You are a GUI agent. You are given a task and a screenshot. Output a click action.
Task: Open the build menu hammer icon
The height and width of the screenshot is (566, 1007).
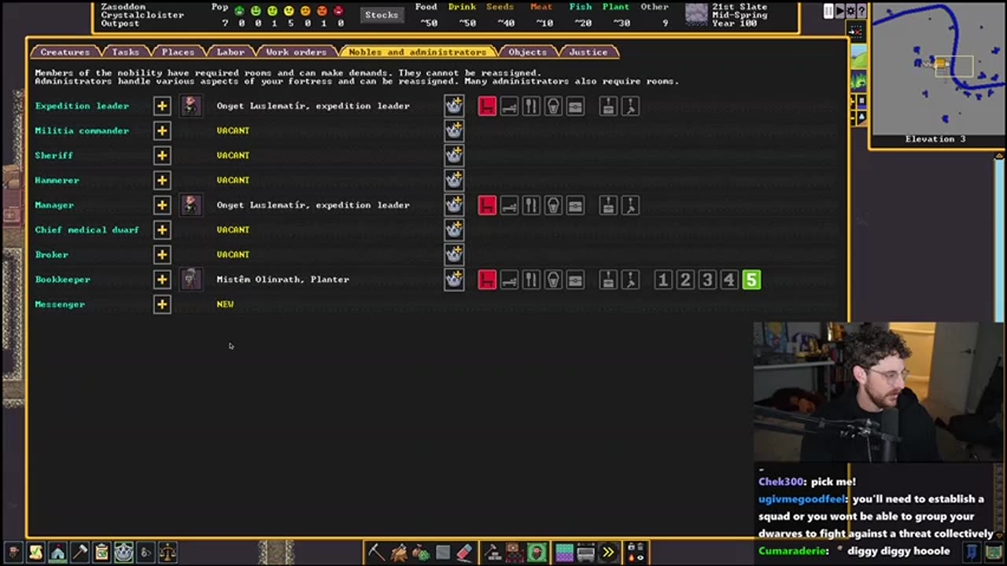pyautogui.click(x=492, y=553)
